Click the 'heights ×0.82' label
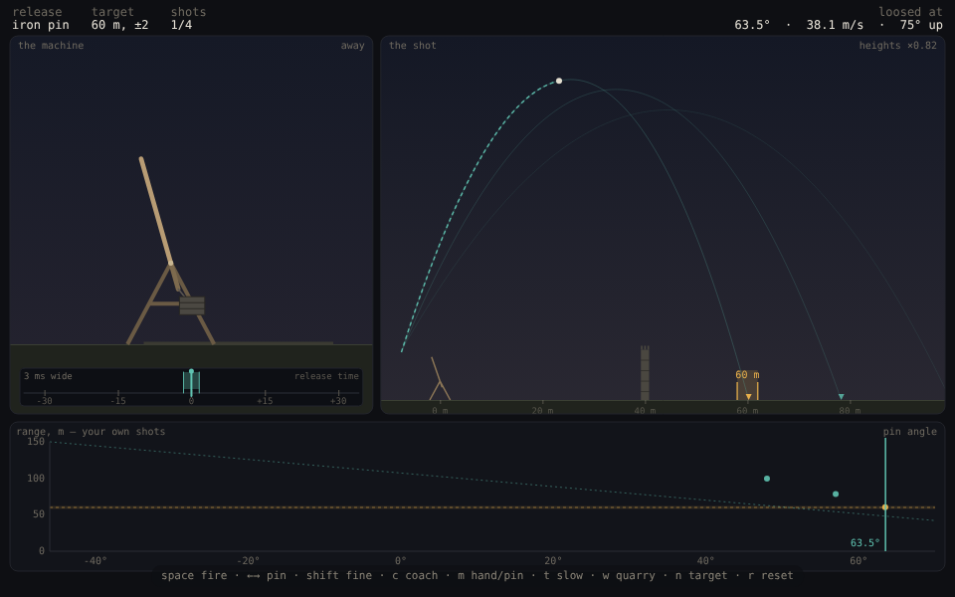 (897, 46)
